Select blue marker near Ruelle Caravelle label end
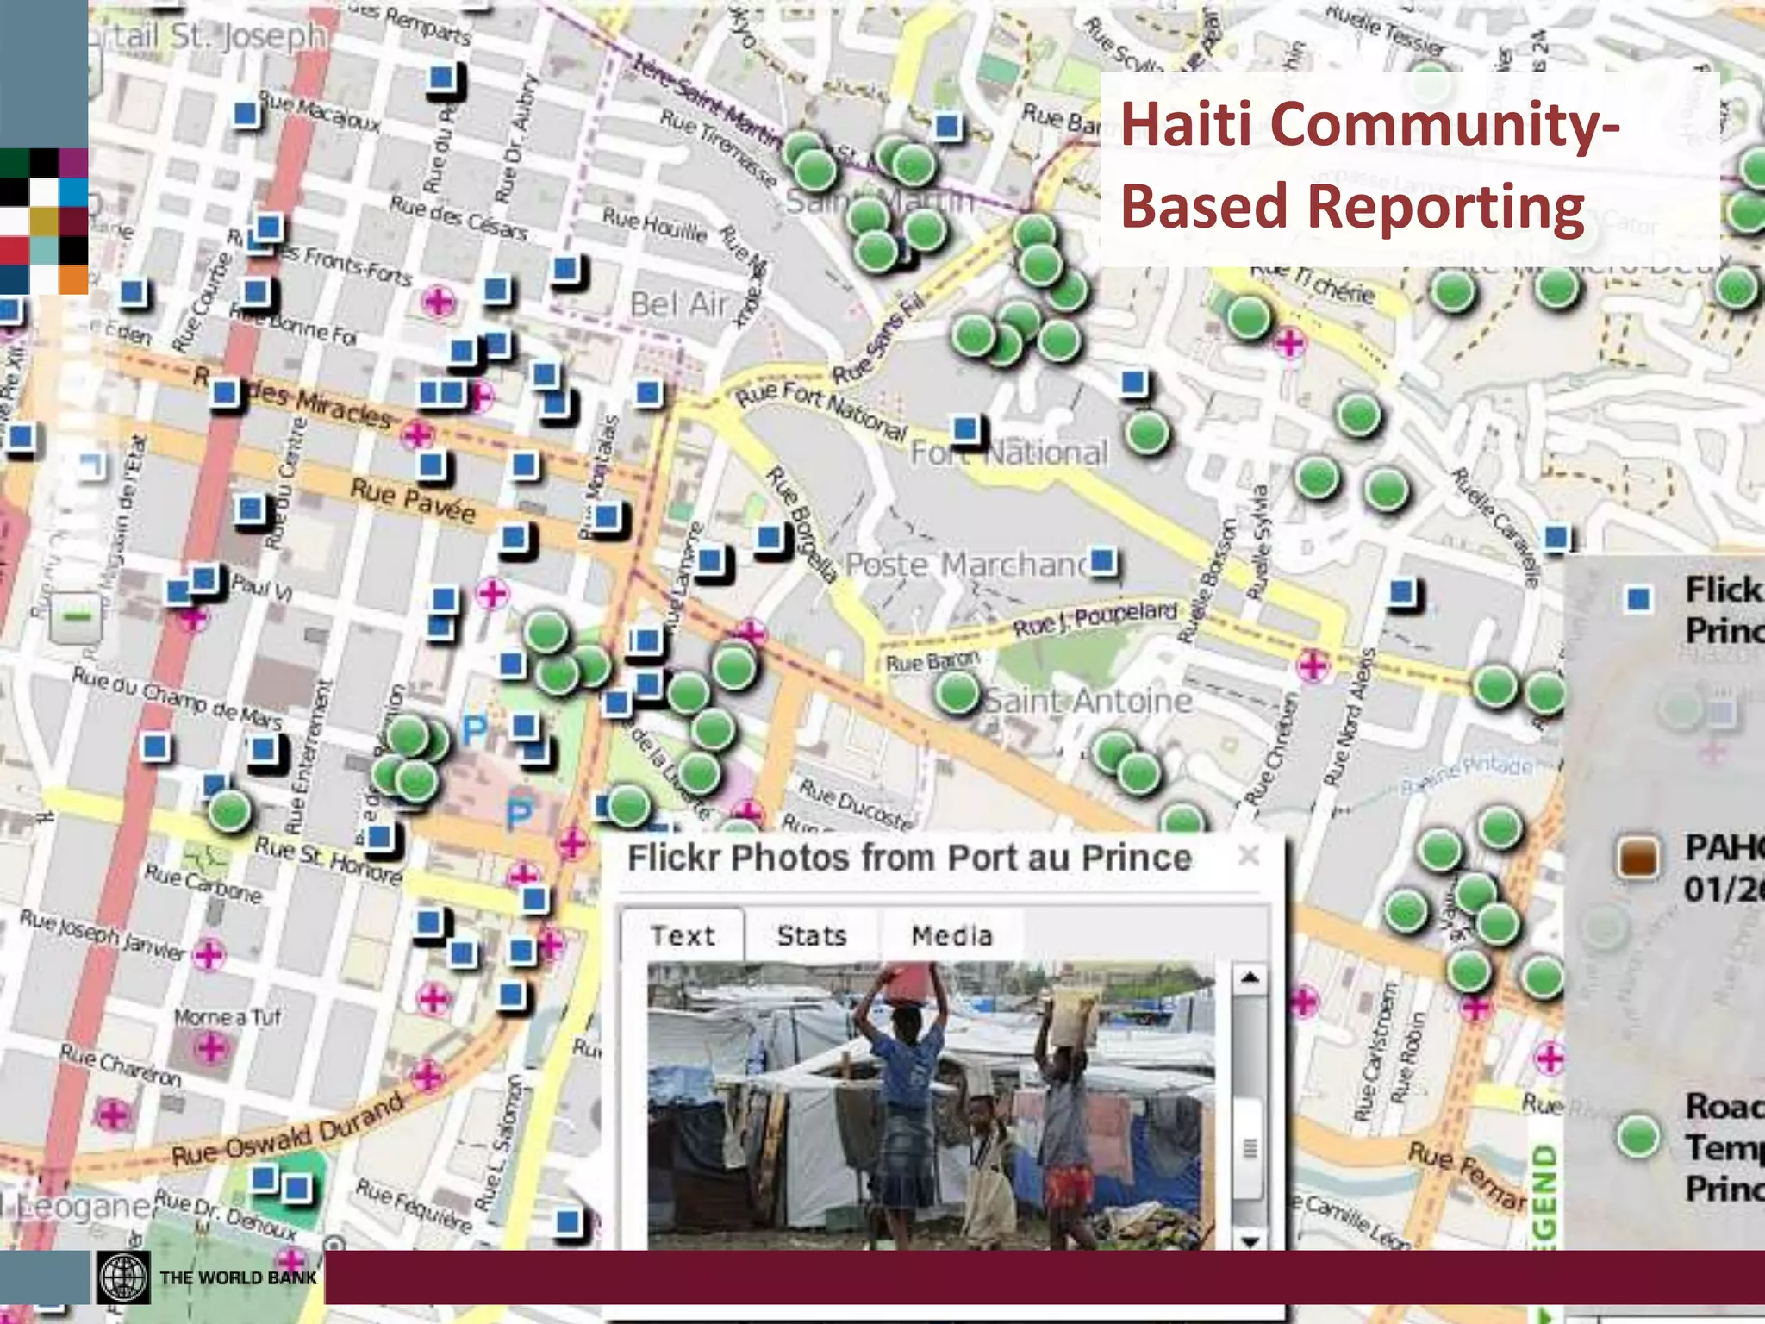Screen dimensions: 1765x1324 point(1556,539)
